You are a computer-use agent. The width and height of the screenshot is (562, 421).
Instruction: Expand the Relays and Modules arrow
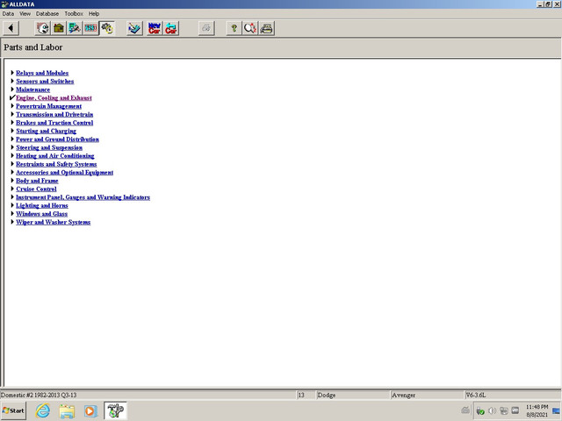(x=12, y=73)
